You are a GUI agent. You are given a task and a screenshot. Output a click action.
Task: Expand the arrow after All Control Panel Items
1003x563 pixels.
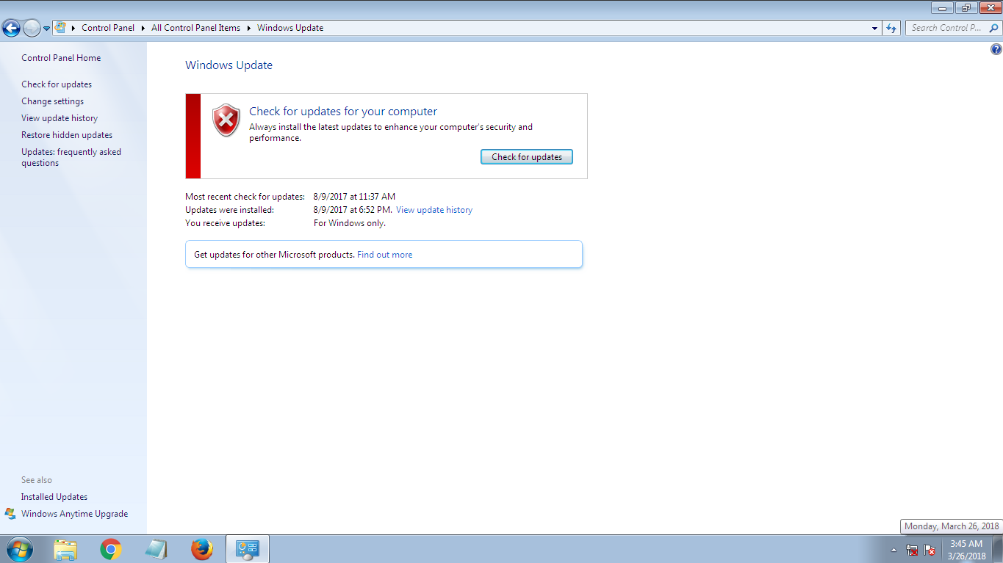pos(248,28)
